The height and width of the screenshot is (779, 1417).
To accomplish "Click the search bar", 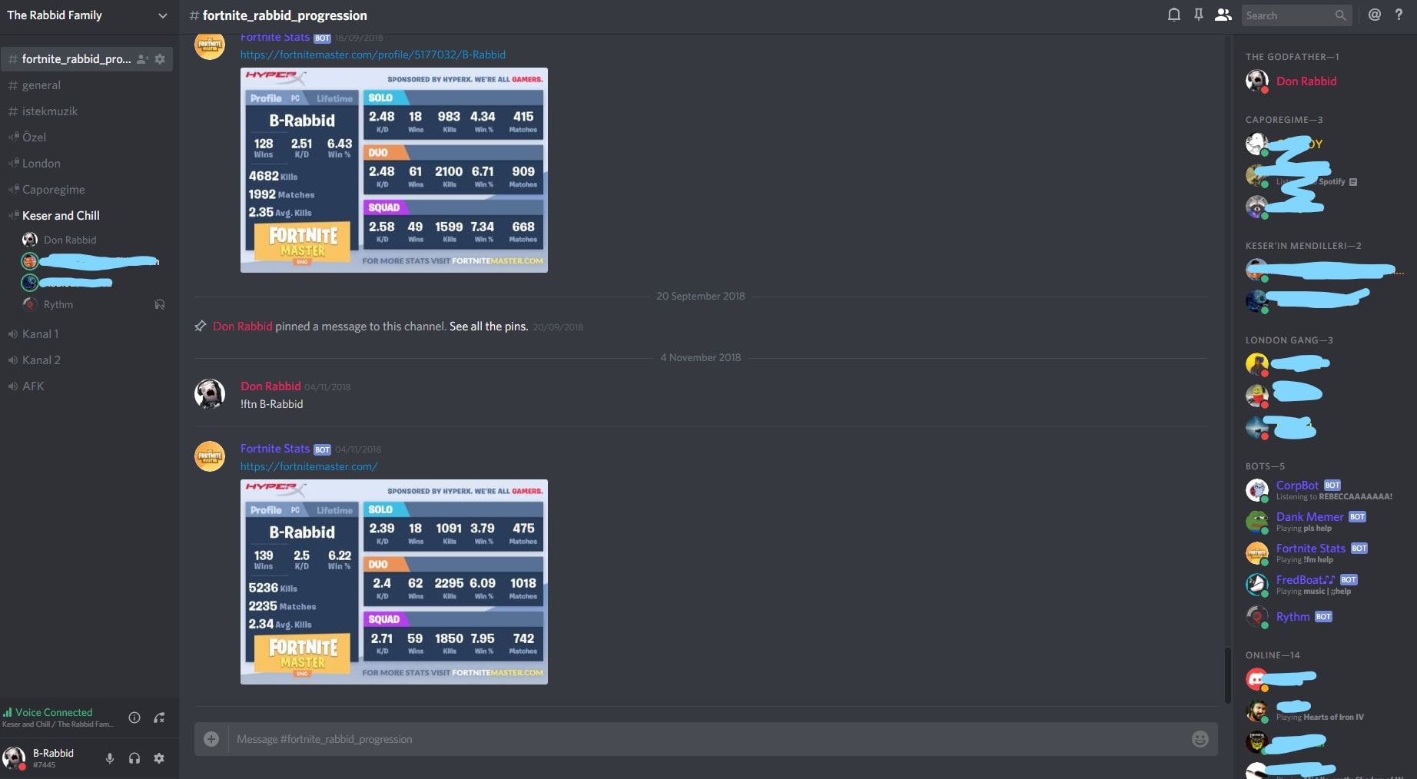I will [x=1296, y=15].
